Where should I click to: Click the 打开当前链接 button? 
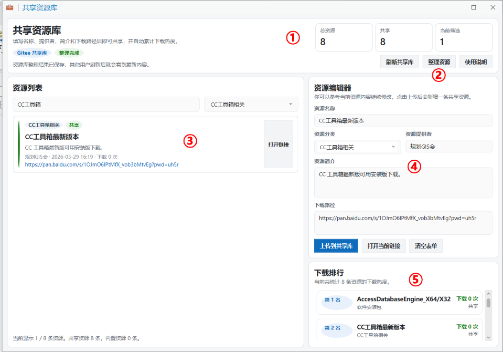point(384,246)
